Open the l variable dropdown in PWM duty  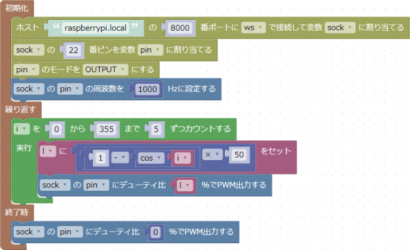coord(185,185)
